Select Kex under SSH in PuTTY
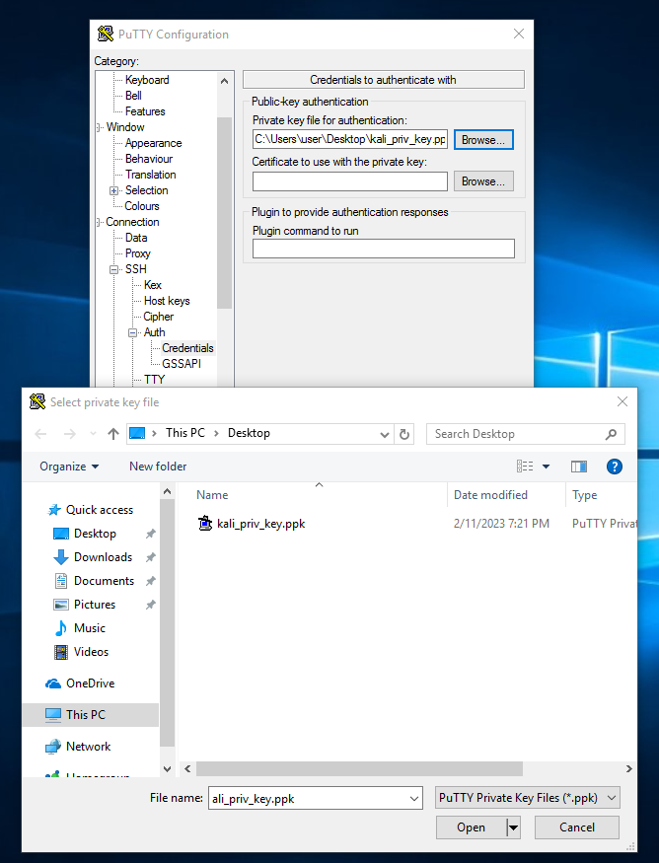Viewport: 659px width, 863px height. tap(153, 285)
